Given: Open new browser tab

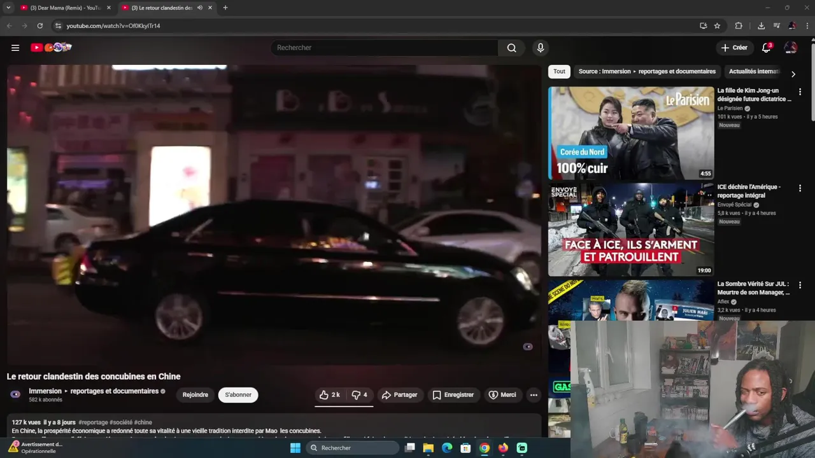Looking at the screenshot, I should point(225,8).
